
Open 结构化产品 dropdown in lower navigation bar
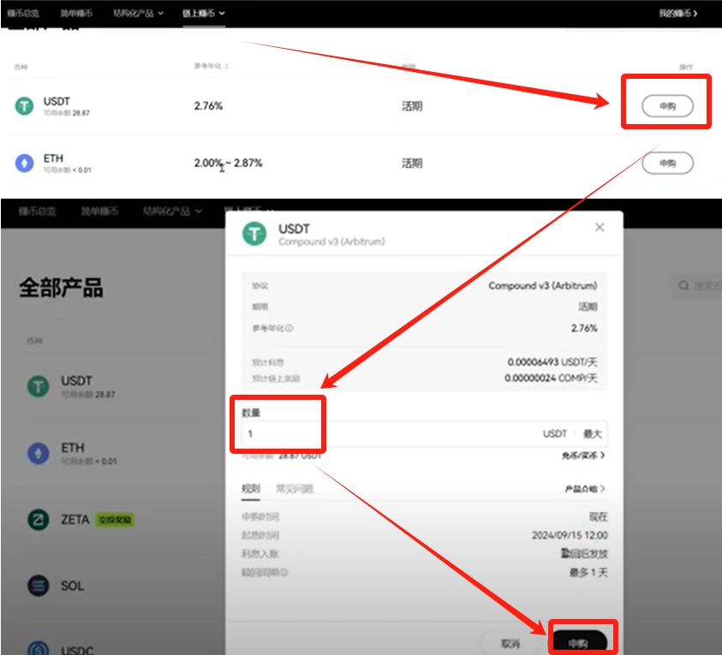pos(172,211)
